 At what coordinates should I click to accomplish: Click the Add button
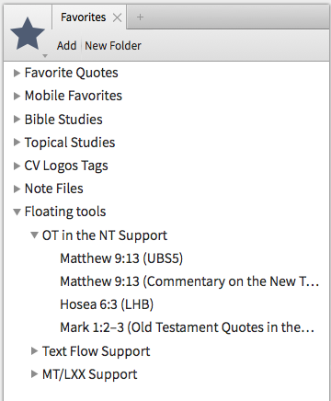66,46
